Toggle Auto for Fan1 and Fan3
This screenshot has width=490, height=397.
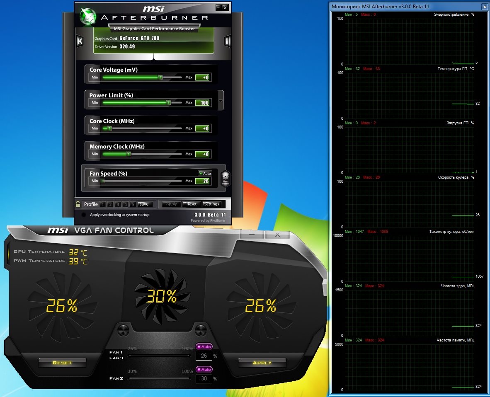click(204, 346)
